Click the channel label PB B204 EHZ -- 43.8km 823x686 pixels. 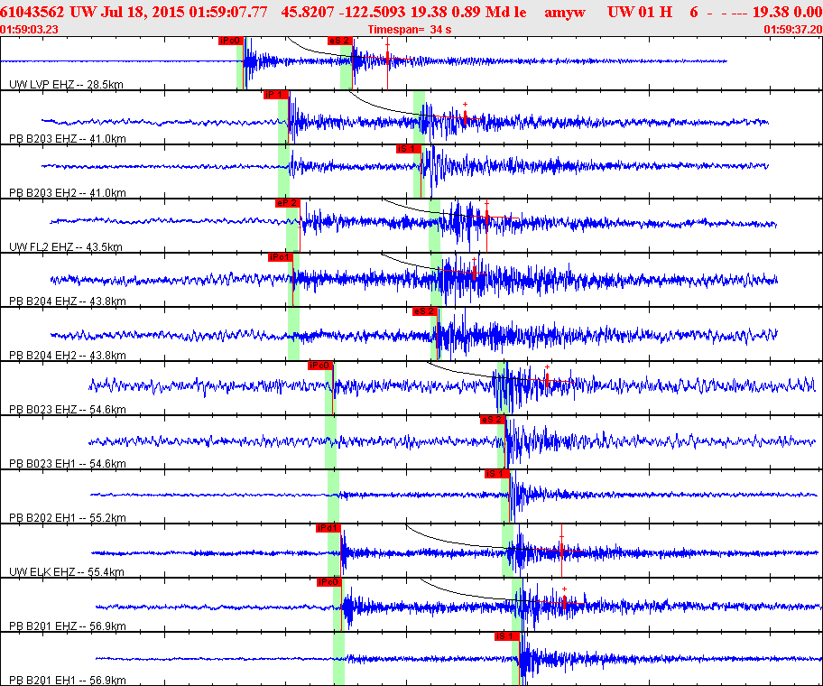[67, 301]
